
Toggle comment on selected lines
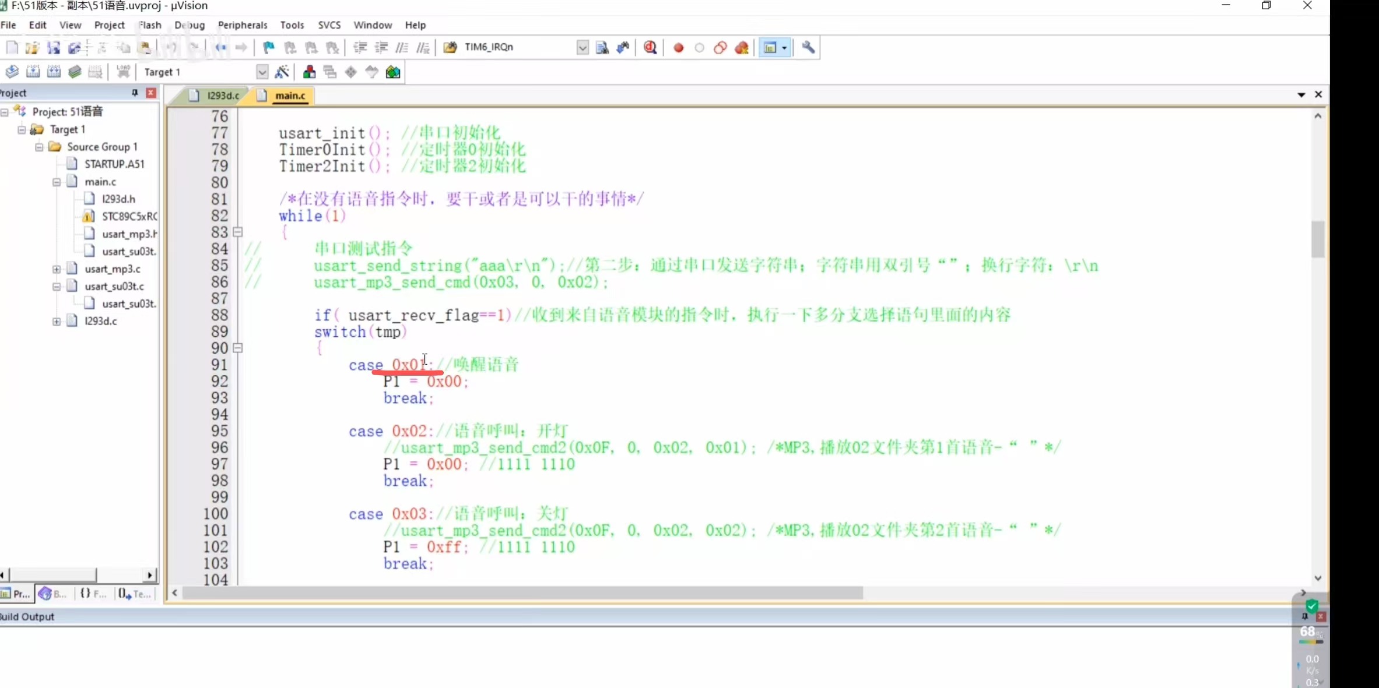(402, 48)
